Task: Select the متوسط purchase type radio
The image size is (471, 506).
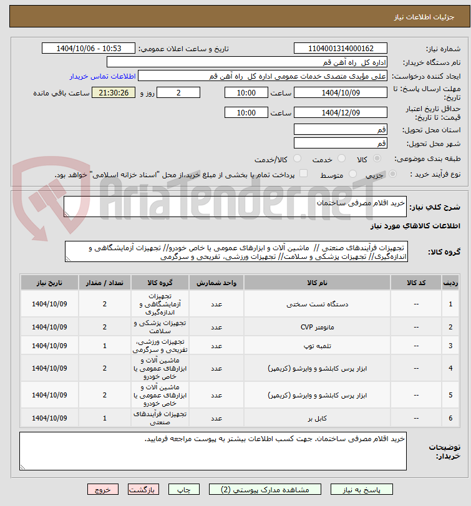Action: [x=352, y=174]
